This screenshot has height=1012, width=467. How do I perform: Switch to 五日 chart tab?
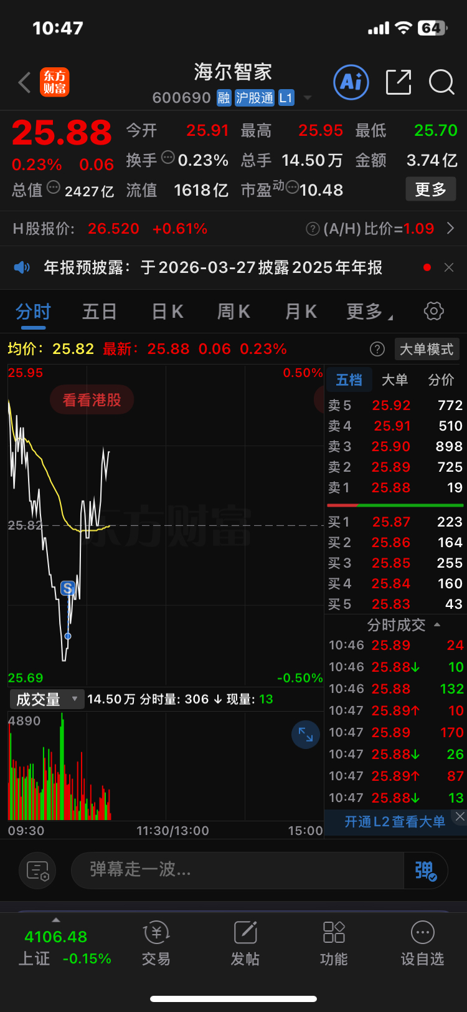pyautogui.click(x=100, y=312)
